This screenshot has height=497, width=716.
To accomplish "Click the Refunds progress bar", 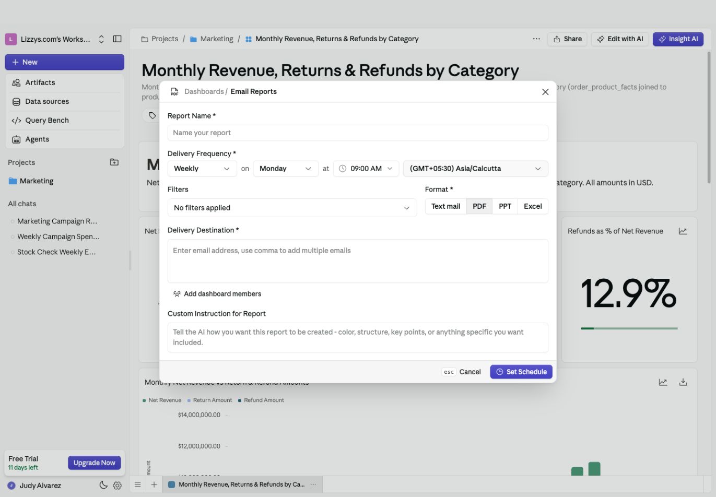I will [629, 328].
